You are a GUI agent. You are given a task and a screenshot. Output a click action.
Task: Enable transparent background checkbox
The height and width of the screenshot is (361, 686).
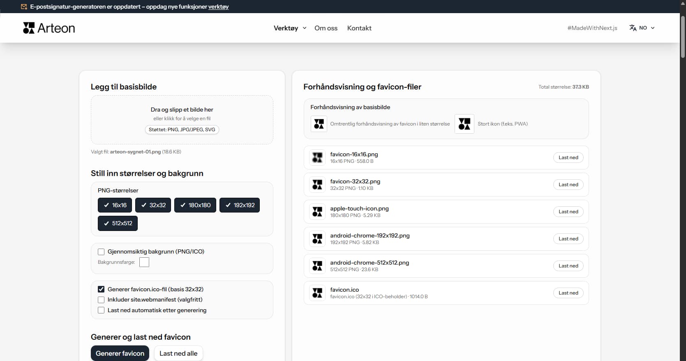(101, 252)
